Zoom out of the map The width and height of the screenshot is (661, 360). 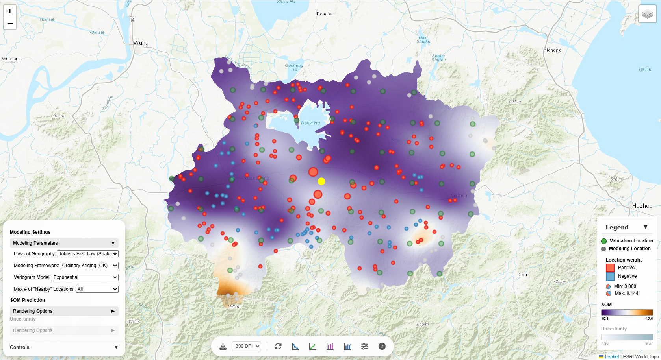coord(10,23)
